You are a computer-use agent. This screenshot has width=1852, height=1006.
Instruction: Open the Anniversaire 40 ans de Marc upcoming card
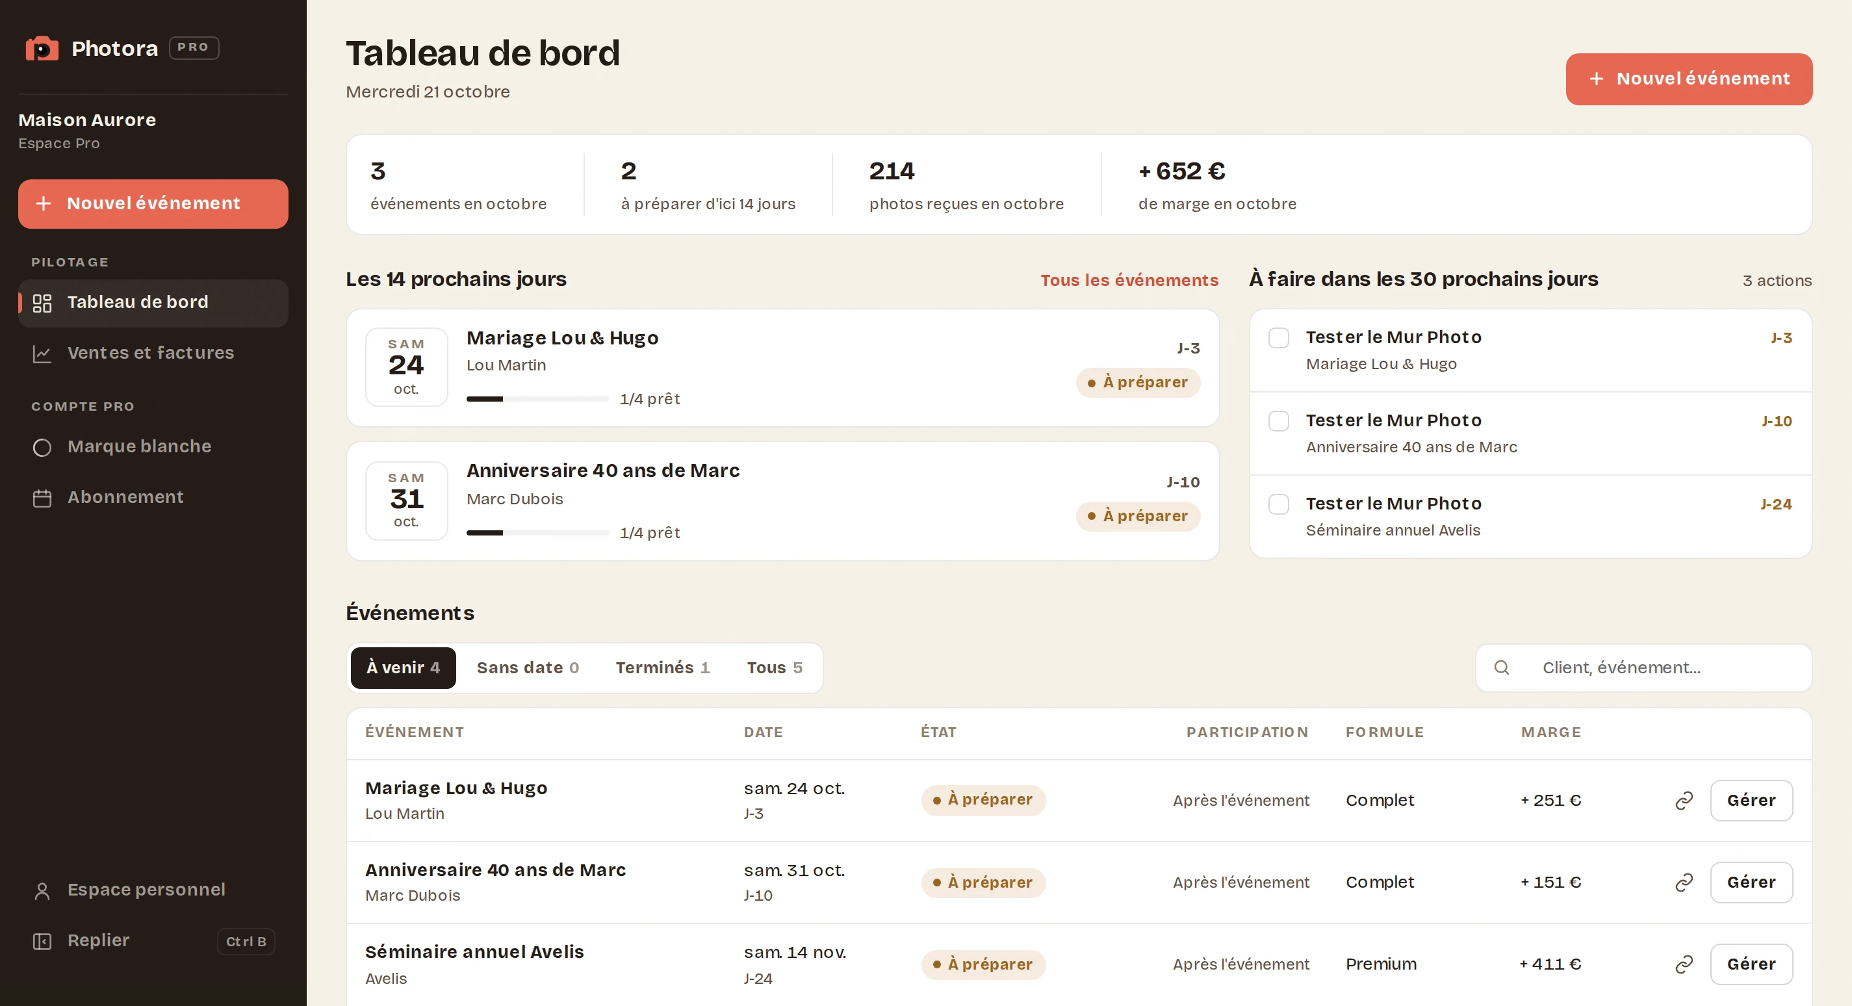tap(783, 502)
